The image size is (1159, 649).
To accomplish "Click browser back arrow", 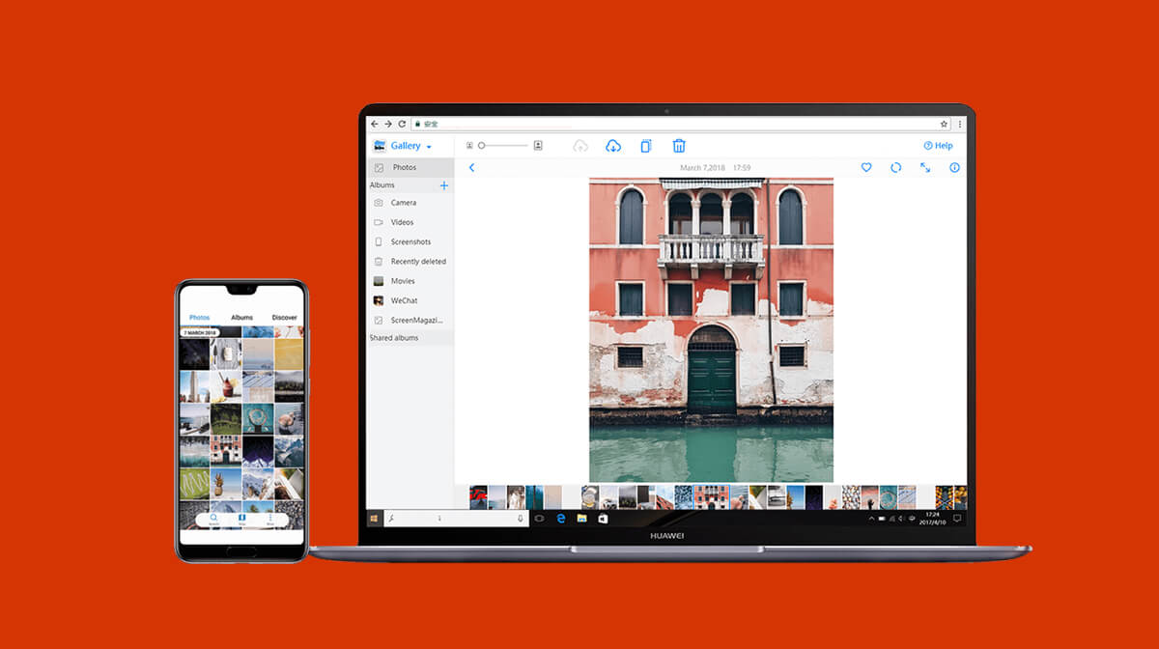I will [375, 124].
